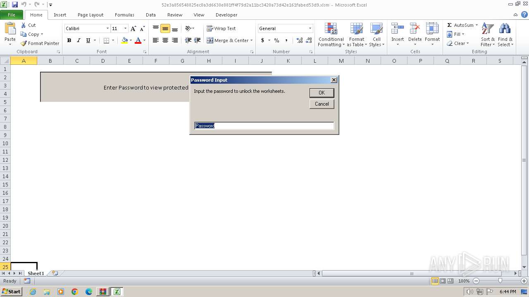Open the Font Color dropdown arrow

(144, 40)
